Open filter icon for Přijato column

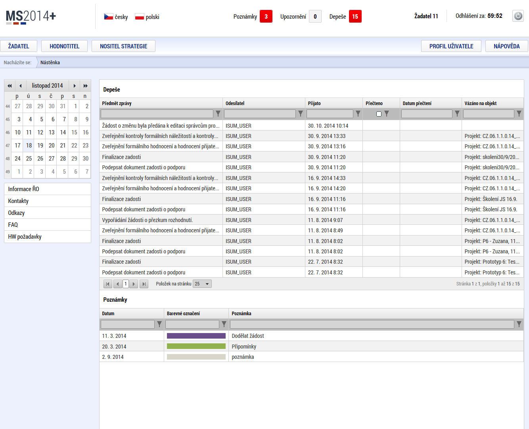[358, 114]
